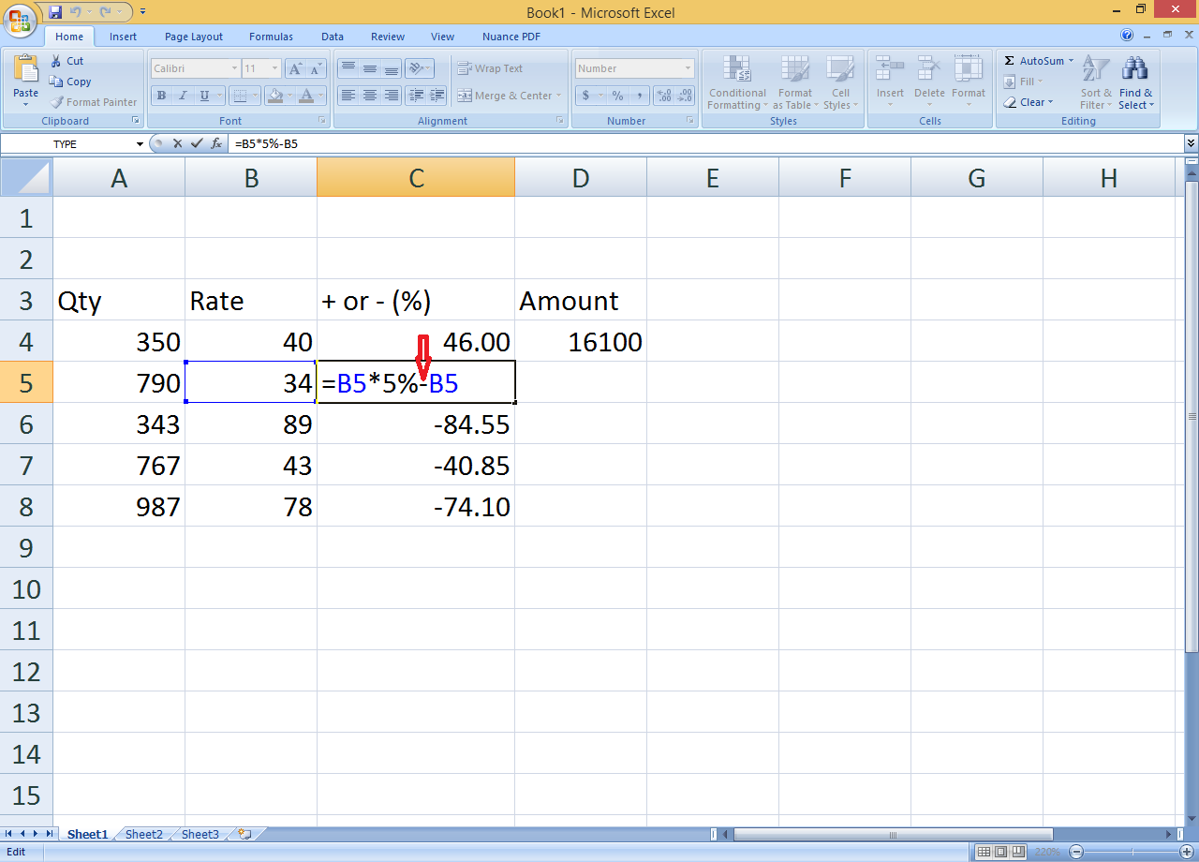1199x862 pixels.
Task: Select column H header
Action: (x=1108, y=177)
